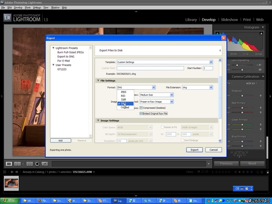Select the before/after YY view icon
This screenshot has width=272, height=204.
[17, 164]
